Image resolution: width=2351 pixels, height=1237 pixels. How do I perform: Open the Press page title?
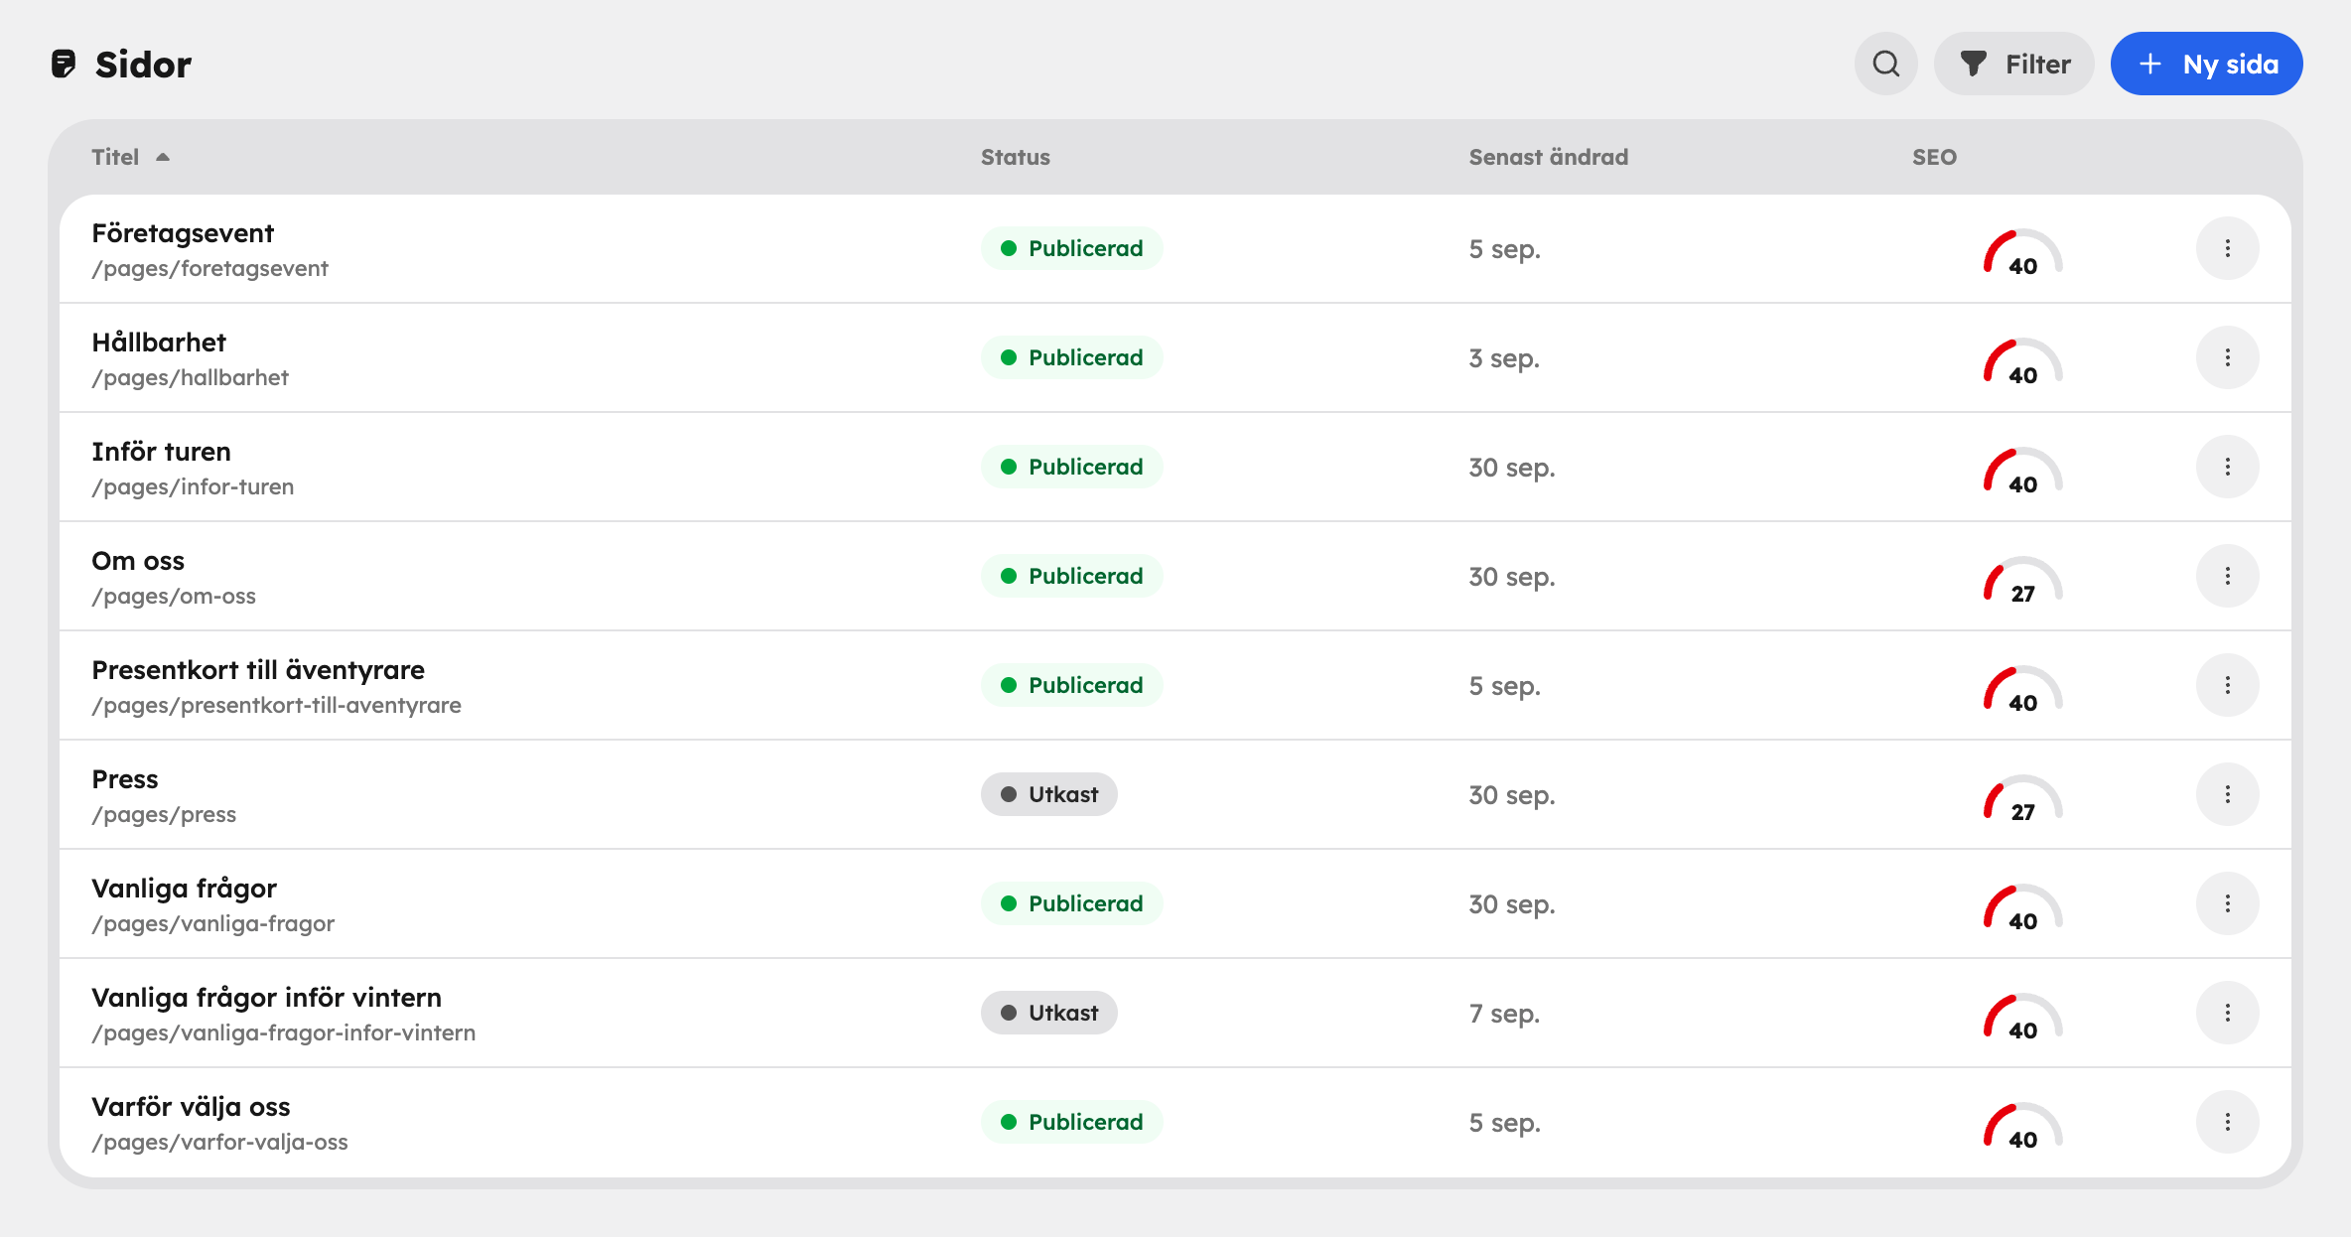125,779
